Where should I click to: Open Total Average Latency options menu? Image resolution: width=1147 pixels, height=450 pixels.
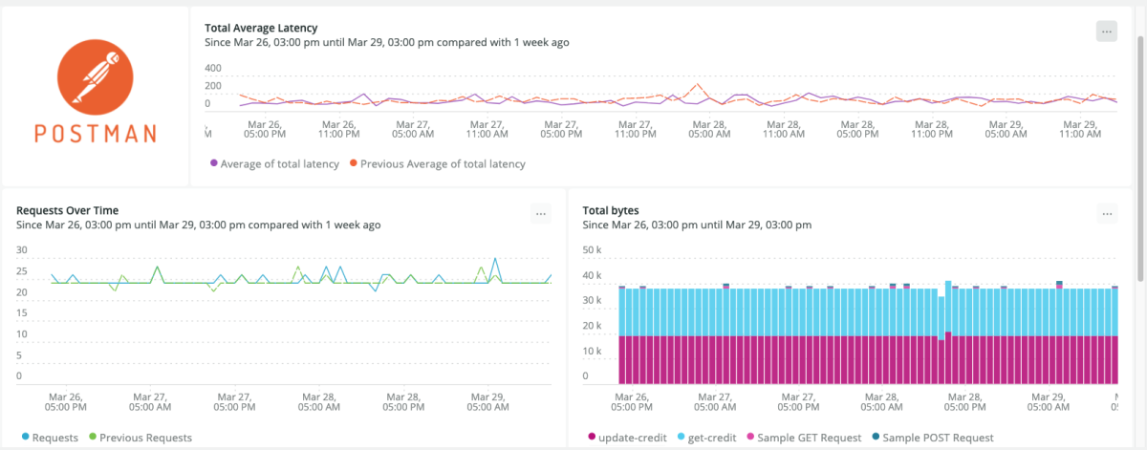click(x=1106, y=31)
